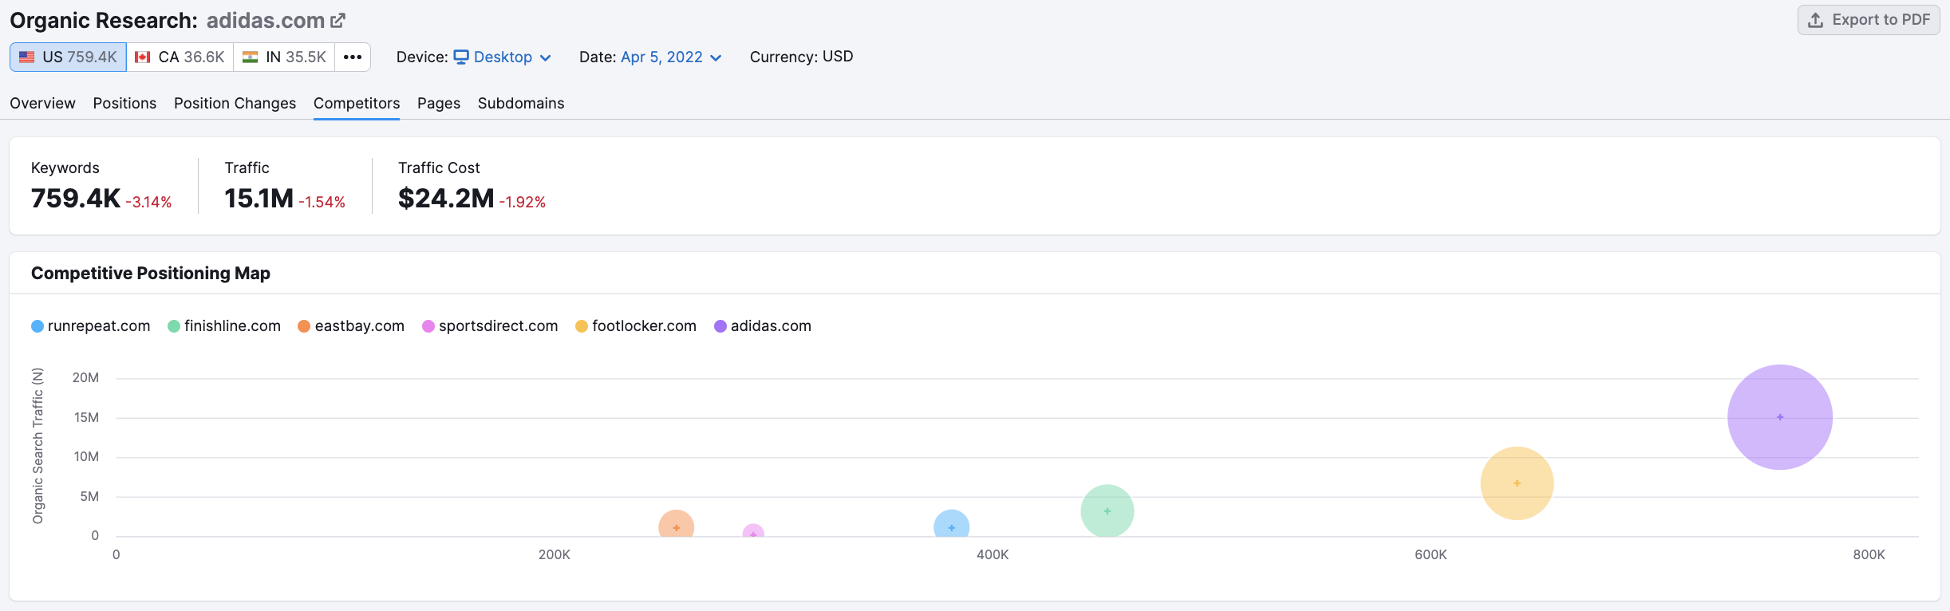Click the desktop monitor device icon
Screen dimensions: 1950x611
[x=461, y=57]
